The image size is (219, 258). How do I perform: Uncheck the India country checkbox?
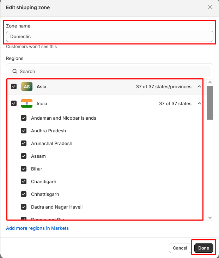tap(14, 103)
